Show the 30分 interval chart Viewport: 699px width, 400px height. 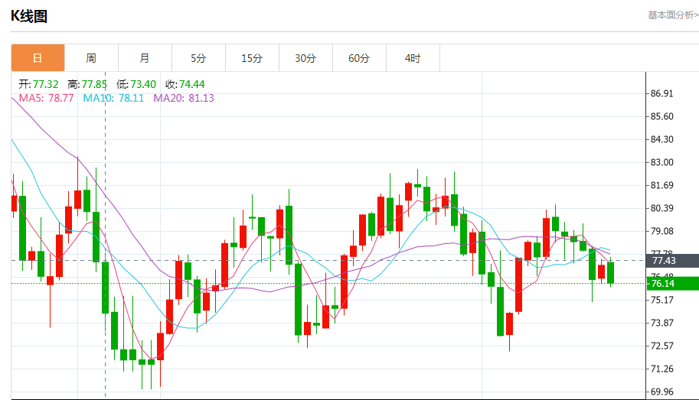tap(305, 58)
